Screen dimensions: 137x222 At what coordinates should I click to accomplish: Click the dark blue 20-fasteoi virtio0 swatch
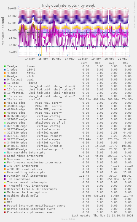coord(5,100)
